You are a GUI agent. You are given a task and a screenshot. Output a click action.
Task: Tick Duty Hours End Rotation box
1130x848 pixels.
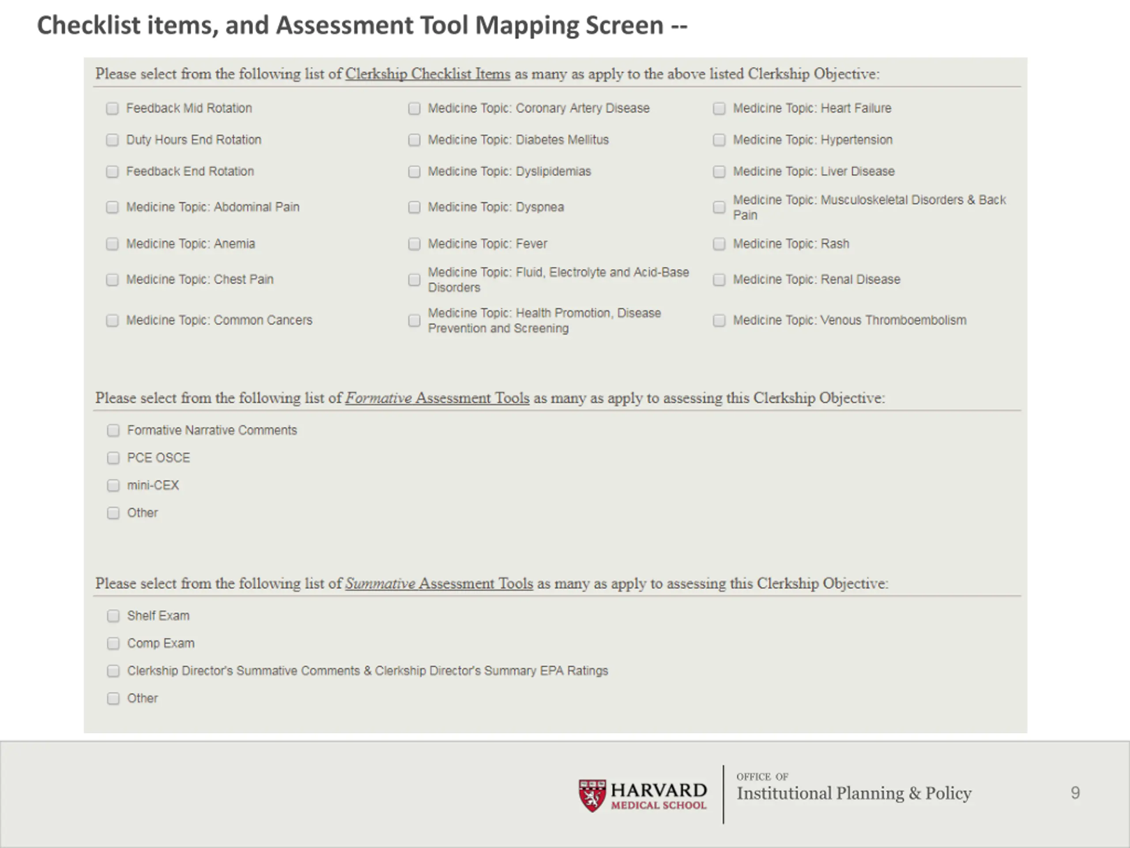tap(113, 140)
